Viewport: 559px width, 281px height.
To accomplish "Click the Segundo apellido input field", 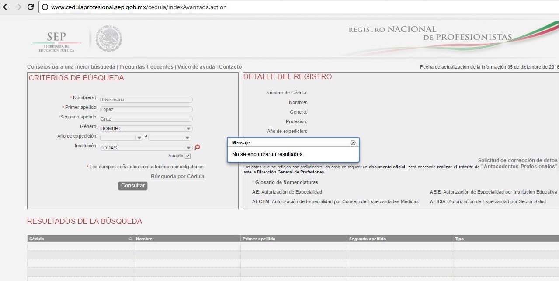I will pos(146,119).
